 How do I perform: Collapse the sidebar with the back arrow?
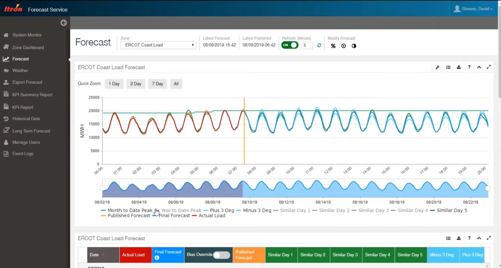(64, 23)
